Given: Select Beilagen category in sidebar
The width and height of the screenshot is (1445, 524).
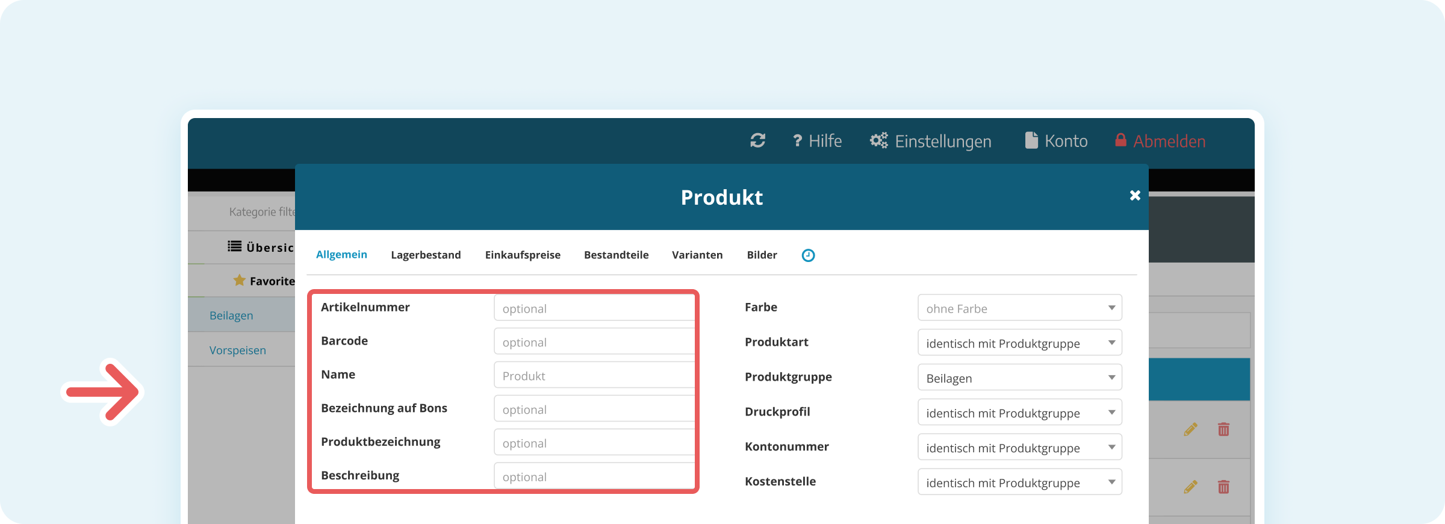Looking at the screenshot, I should tap(241, 315).
